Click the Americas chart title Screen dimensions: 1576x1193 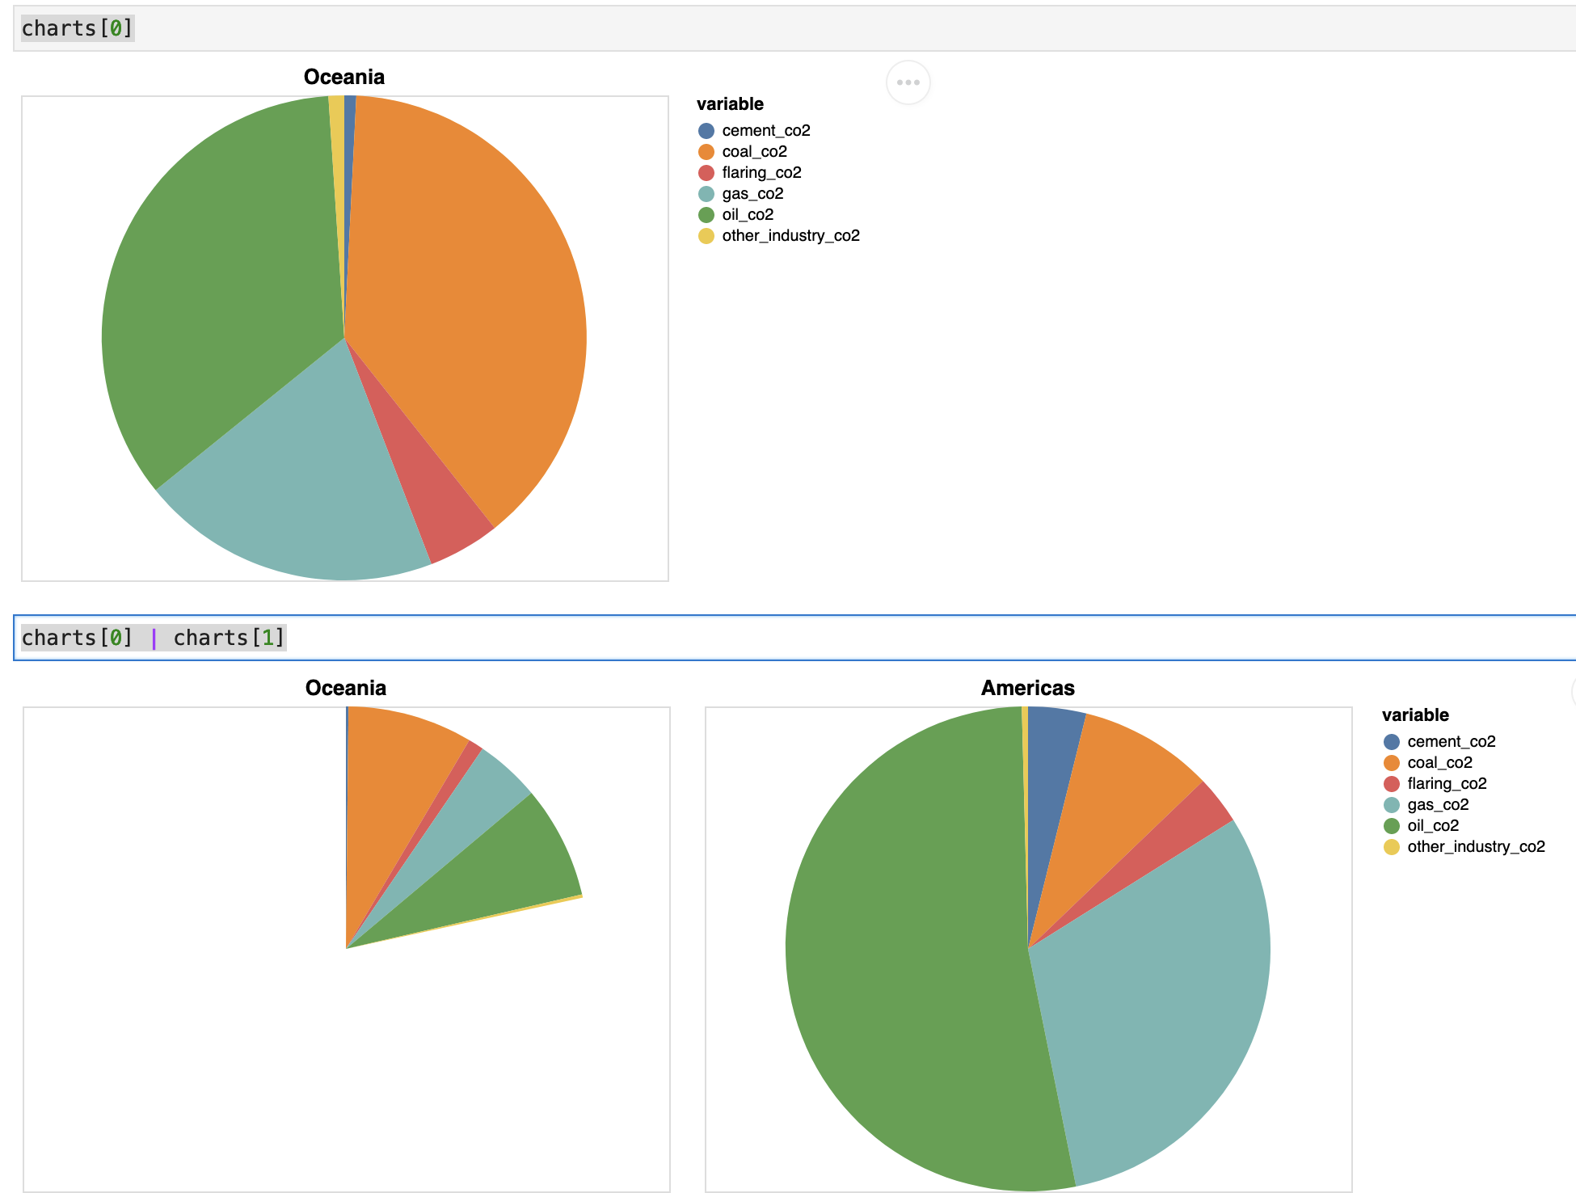pos(1027,688)
